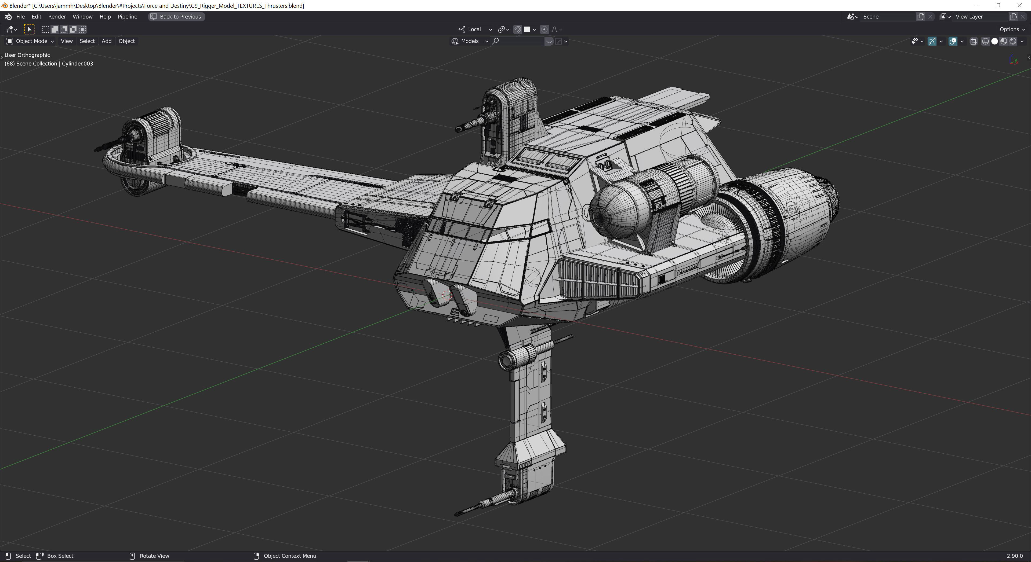Click the remove View Layer X icon
This screenshot has width=1031, height=562.
click(x=1023, y=17)
